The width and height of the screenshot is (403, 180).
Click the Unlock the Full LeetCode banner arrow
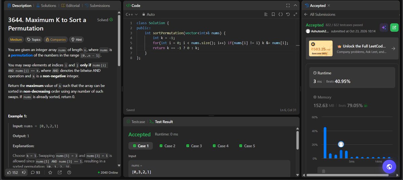tap(393, 49)
